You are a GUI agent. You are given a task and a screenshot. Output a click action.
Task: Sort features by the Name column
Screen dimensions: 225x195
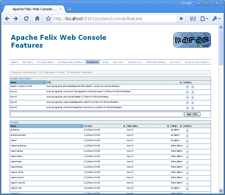tap(46, 126)
